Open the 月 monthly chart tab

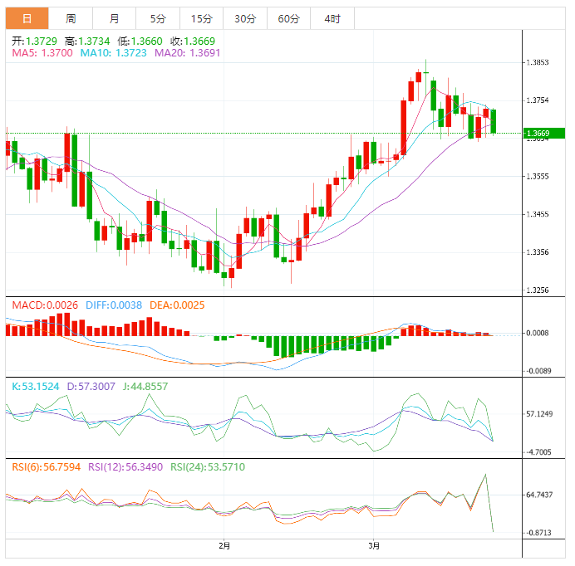coord(114,18)
